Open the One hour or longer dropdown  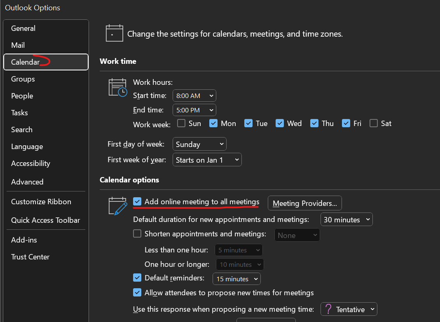(x=240, y=264)
